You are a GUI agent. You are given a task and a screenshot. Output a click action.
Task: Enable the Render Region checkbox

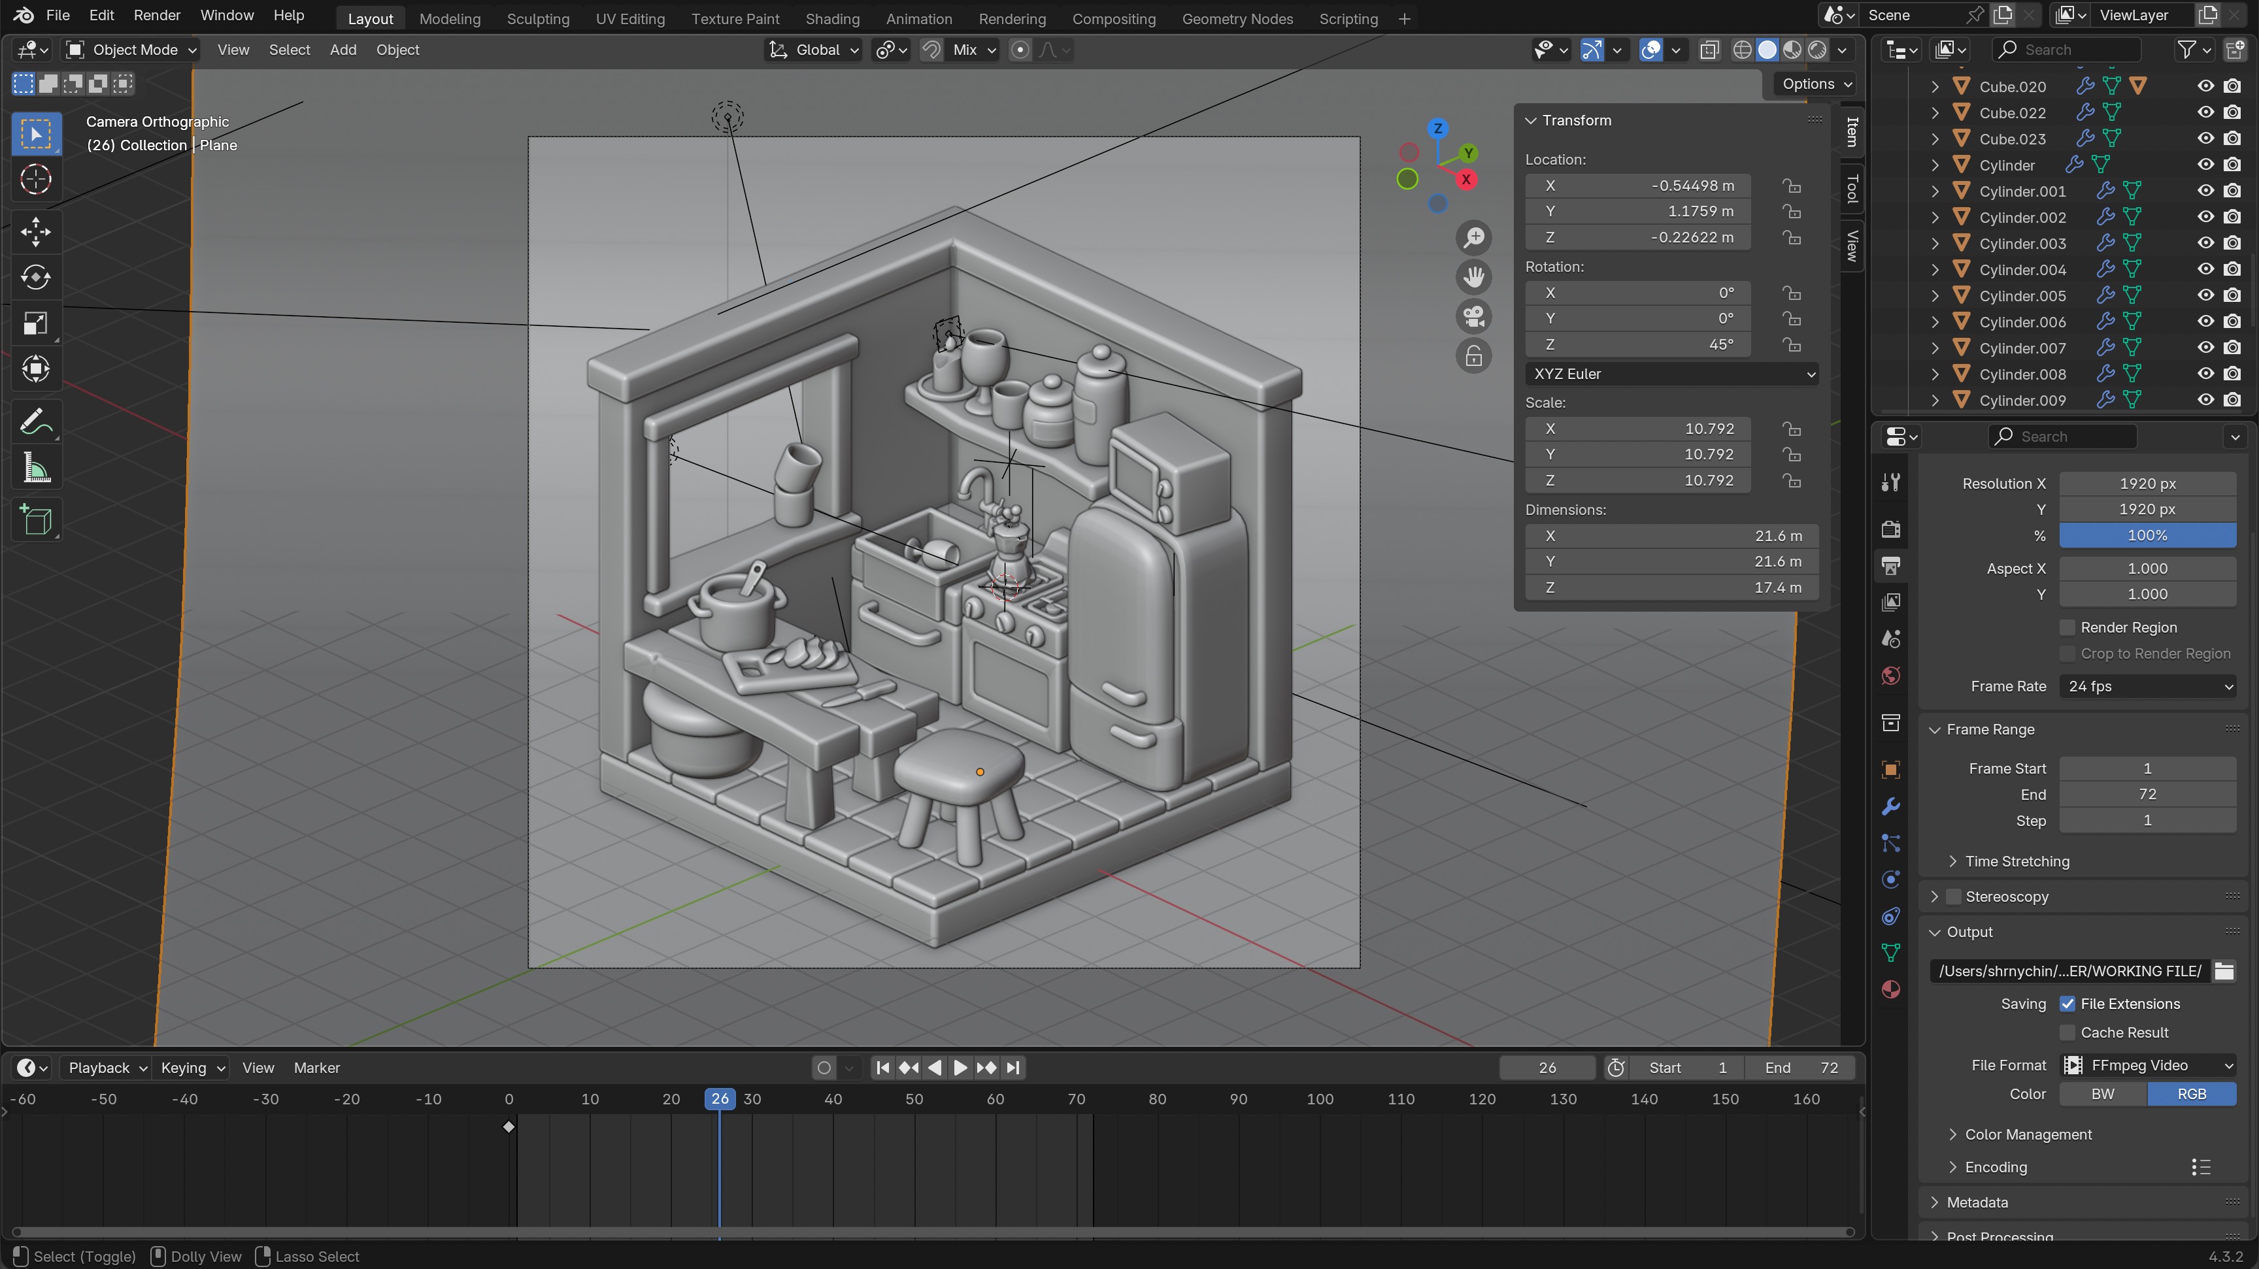(2067, 627)
